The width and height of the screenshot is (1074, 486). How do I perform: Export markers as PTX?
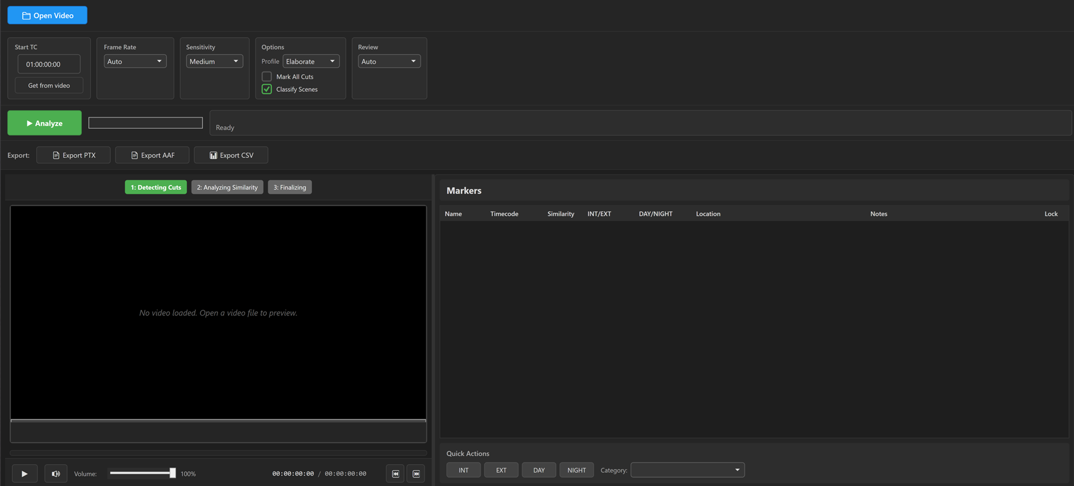coord(74,155)
